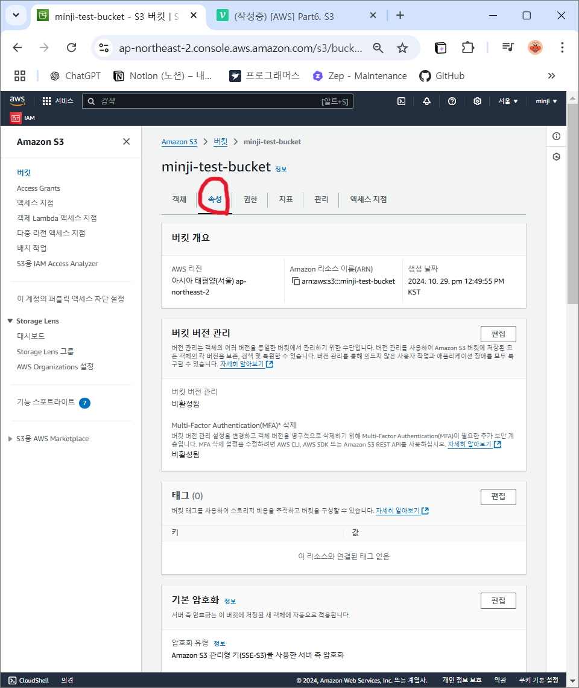Open the 프로그래머스 bookmark
Screen dimensions: 579x688
[265, 76]
